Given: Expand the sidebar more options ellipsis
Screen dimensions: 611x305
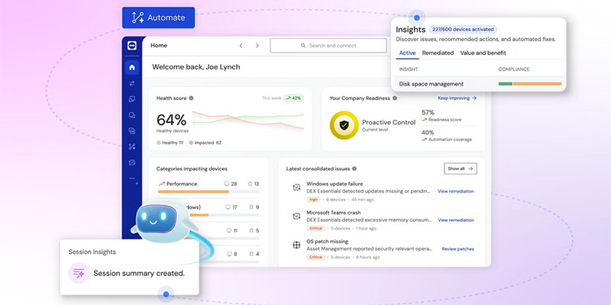Looking at the screenshot, I should tap(131, 178).
